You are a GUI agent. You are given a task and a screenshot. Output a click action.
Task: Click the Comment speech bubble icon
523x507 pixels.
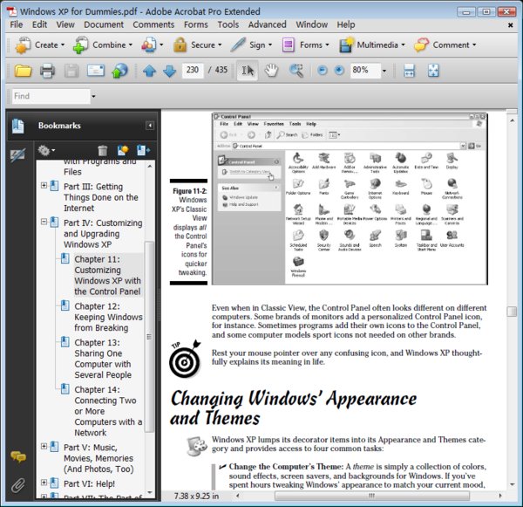coord(421,45)
